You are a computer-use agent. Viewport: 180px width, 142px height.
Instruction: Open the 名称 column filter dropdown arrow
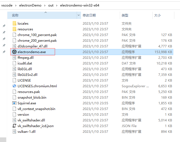[x=79, y=15]
